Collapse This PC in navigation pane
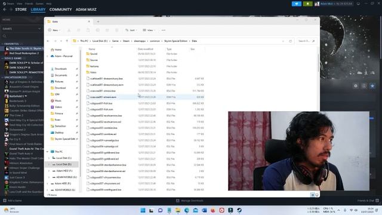This screenshot has width=382, height=215. [48, 152]
